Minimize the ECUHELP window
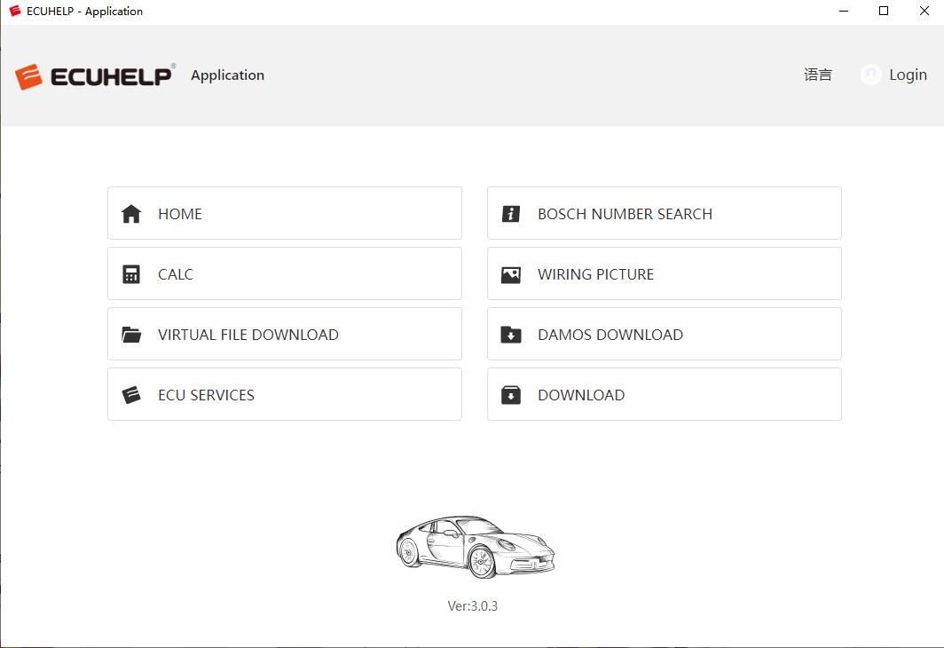 pos(844,11)
